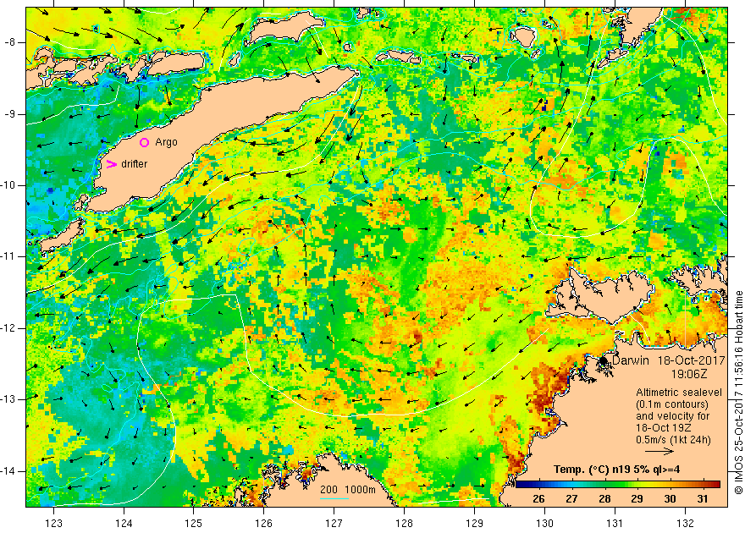Click the longitude axis label '131'

click(x=615, y=524)
